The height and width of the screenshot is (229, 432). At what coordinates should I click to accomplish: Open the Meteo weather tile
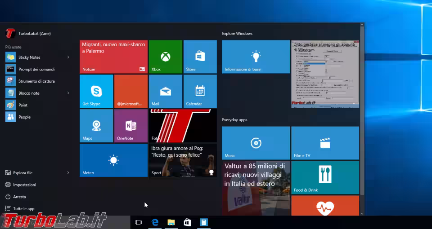(x=114, y=160)
